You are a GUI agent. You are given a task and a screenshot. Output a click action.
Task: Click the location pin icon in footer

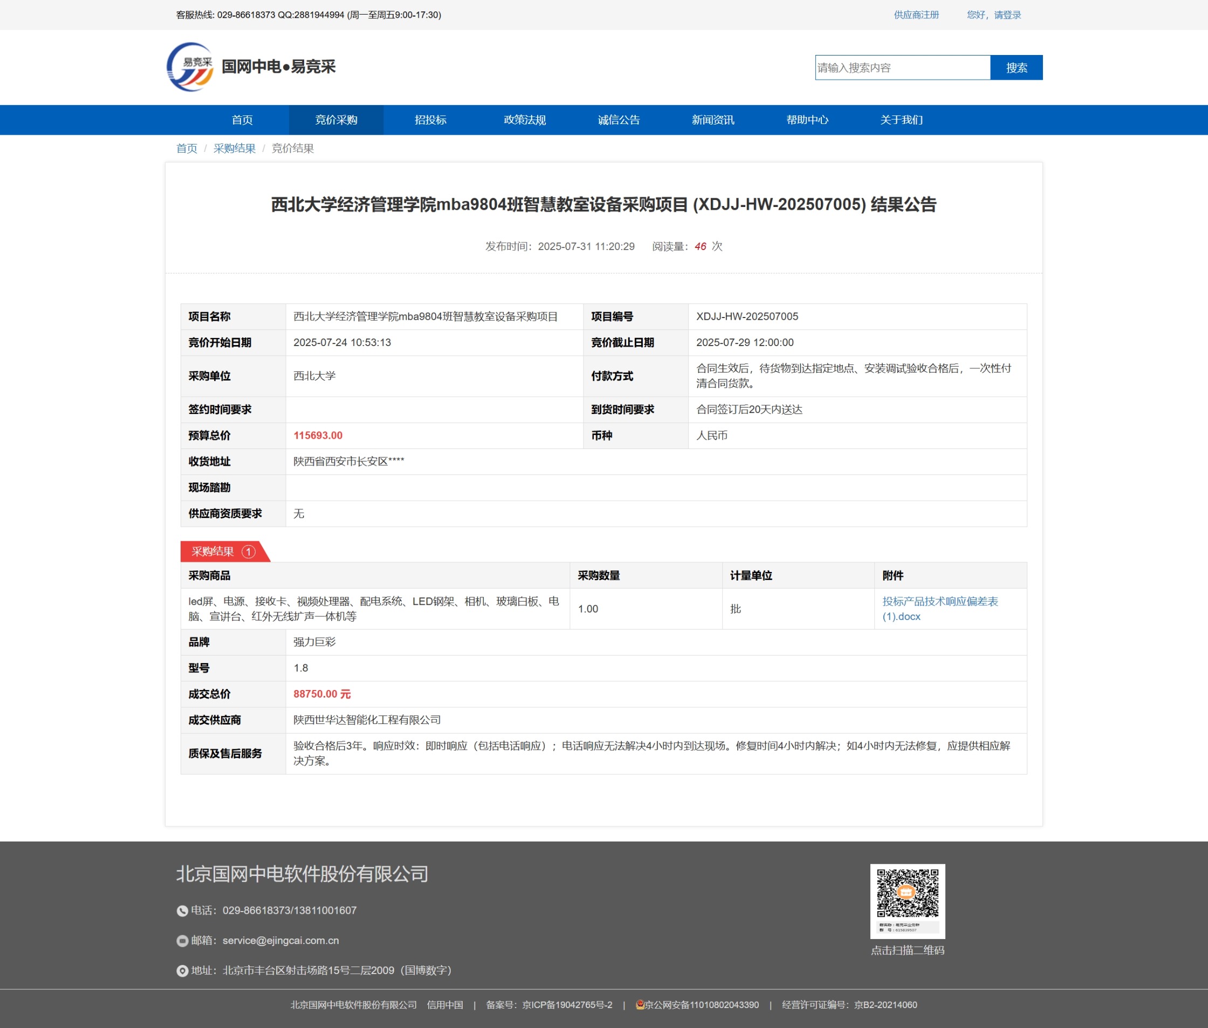(x=182, y=971)
